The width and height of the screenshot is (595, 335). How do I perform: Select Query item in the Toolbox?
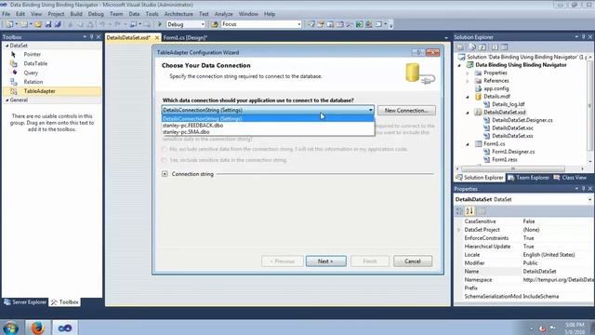click(x=31, y=73)
